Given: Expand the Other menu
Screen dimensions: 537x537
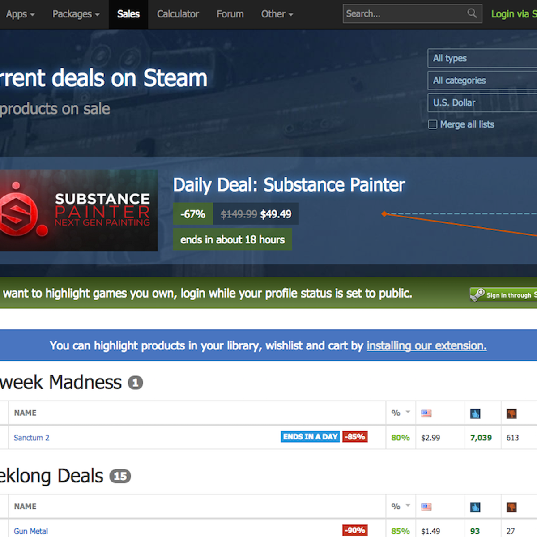Looking at the screenshot, I should 277,14.
